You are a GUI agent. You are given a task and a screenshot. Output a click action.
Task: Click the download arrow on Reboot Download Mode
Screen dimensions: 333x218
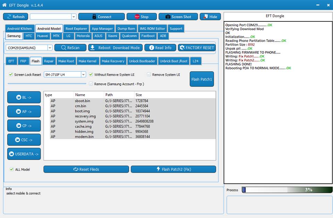(x=92, y=48)
